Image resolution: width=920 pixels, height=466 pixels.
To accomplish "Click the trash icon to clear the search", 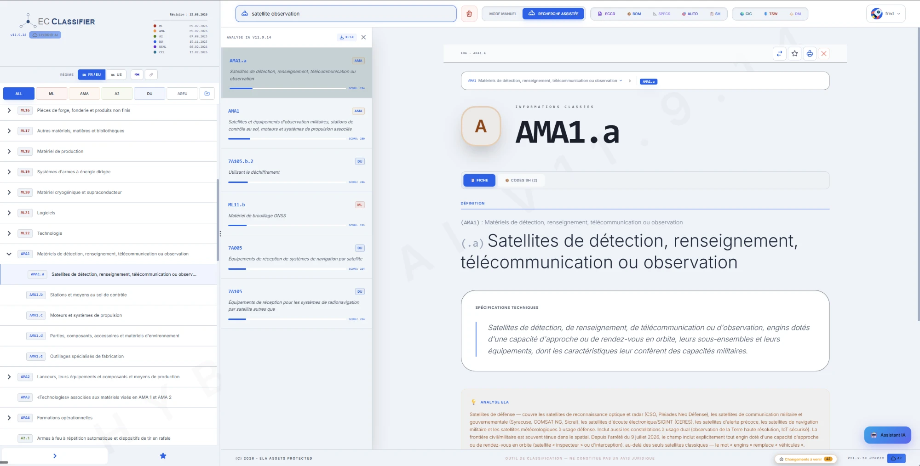I will click(x=469, y=14).
